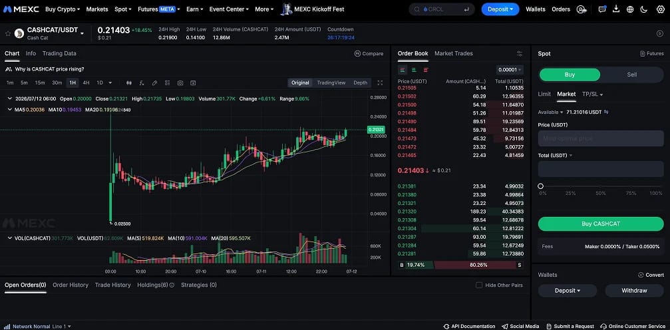Expand the Buy Crypto menu

pos(63,9)
